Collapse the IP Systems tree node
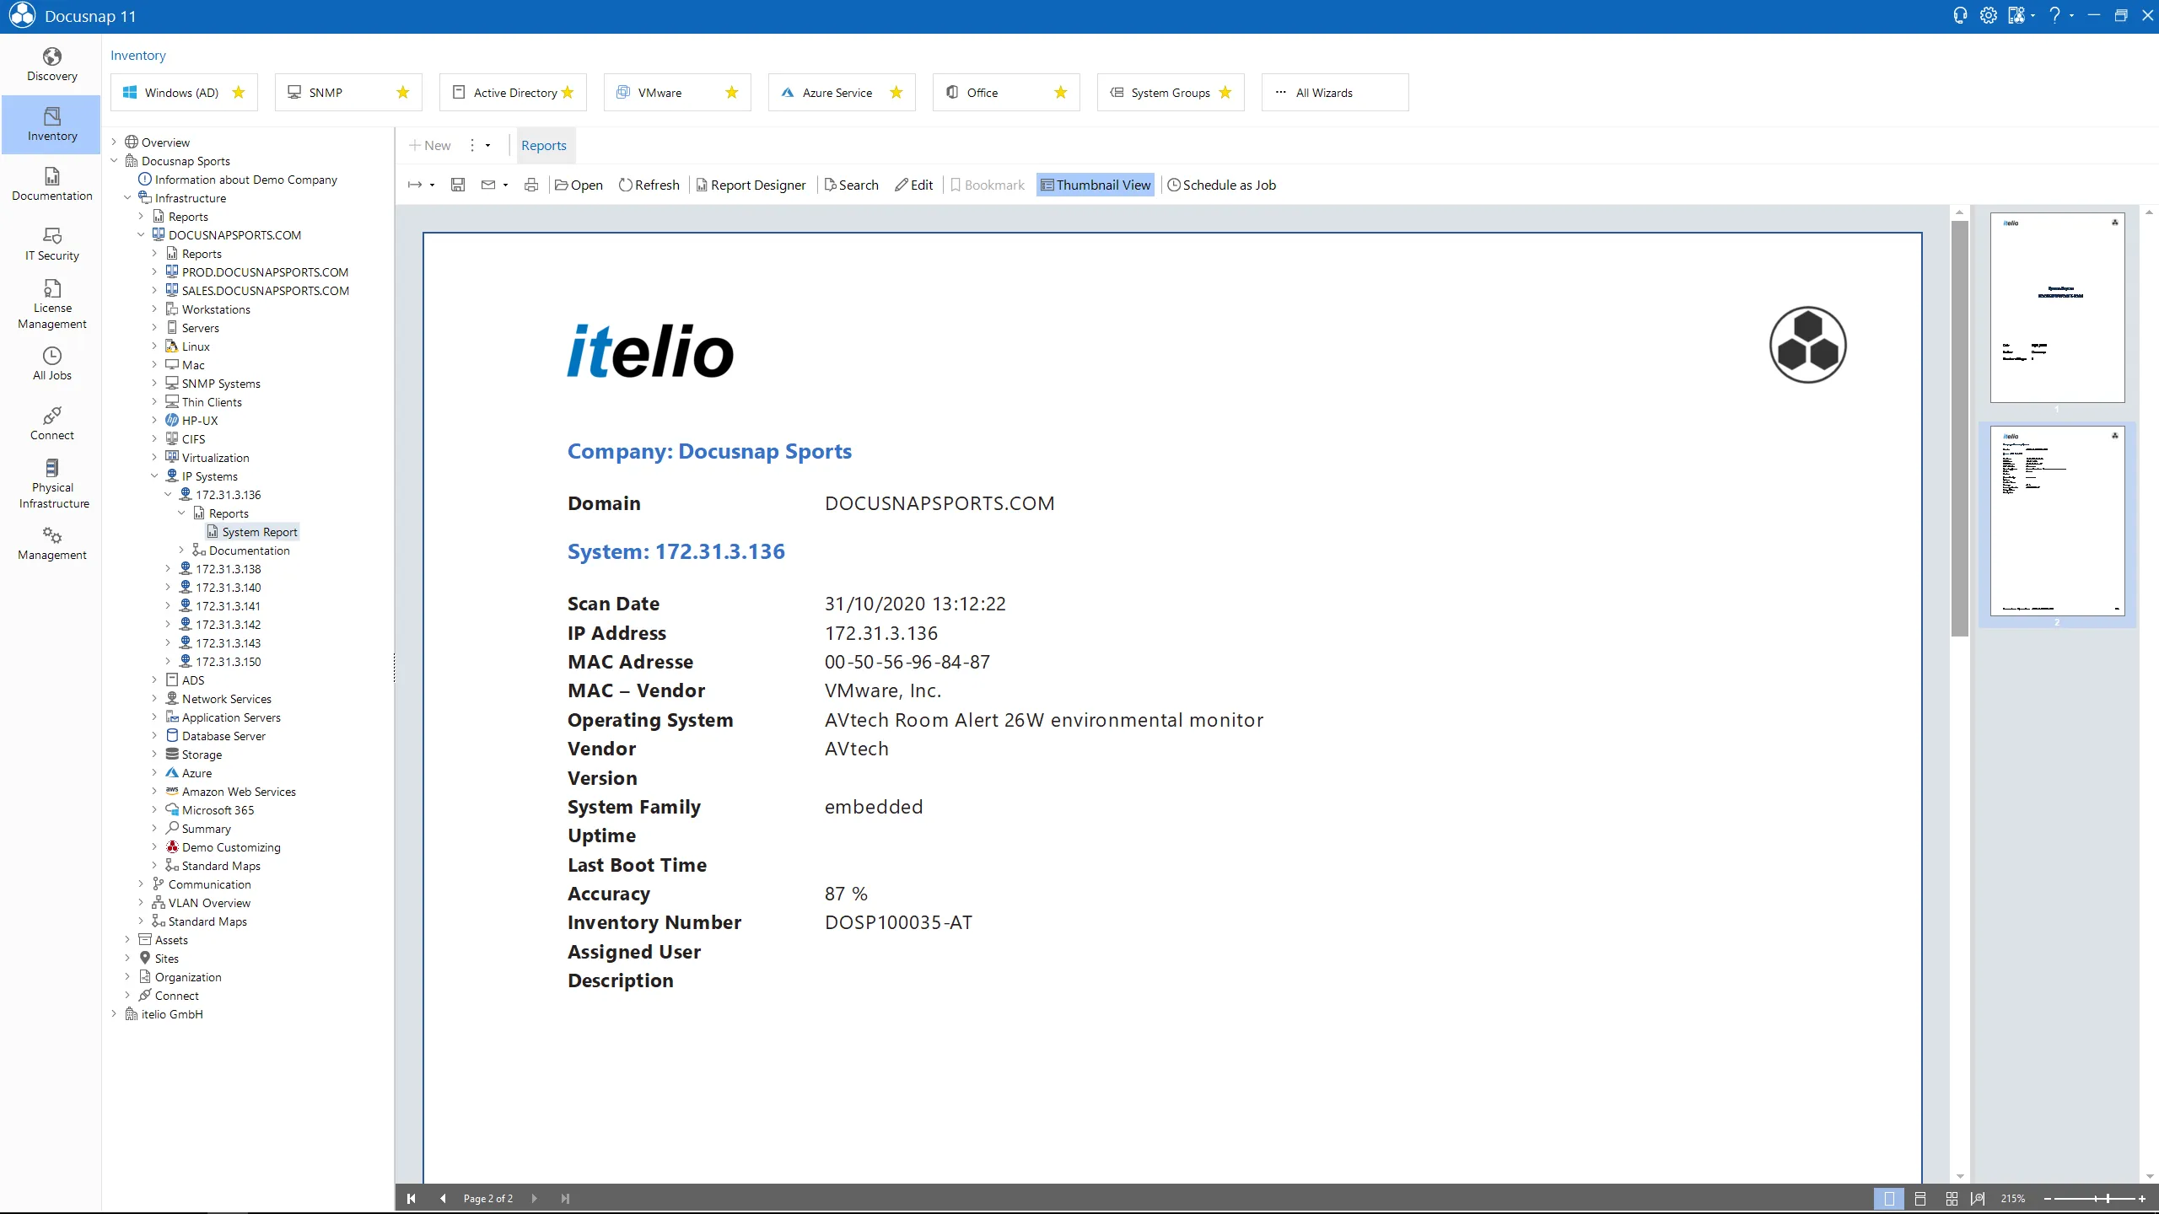 pyautogui.click(x=154, y=475)
